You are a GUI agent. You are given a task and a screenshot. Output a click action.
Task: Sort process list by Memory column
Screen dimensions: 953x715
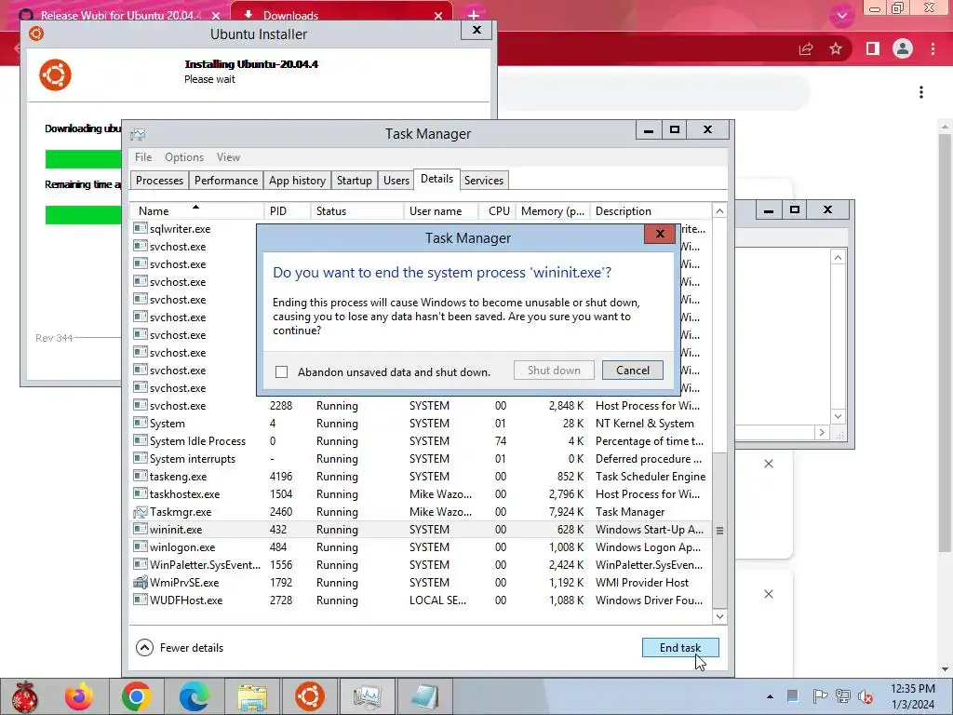click(x=553, y=211)
